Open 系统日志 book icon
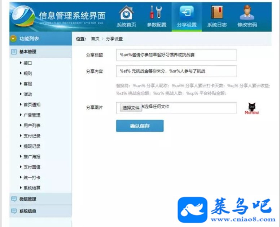280x227 pixels. tap(217, 12)
